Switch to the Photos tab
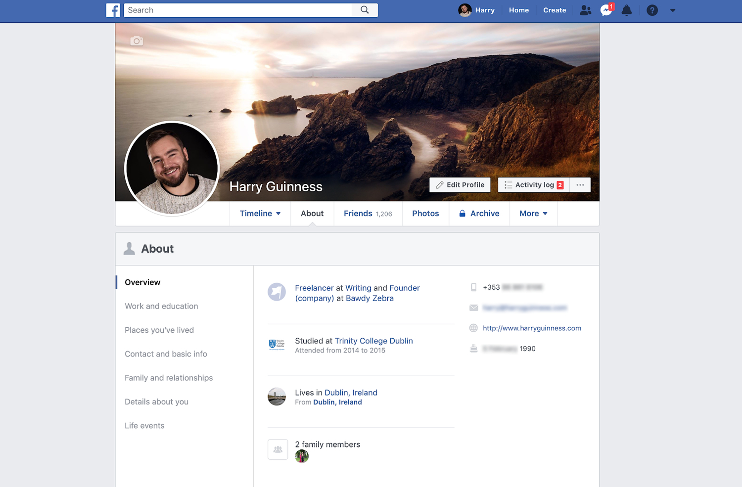This screenshot has height=487, width=742. point(425,214)
